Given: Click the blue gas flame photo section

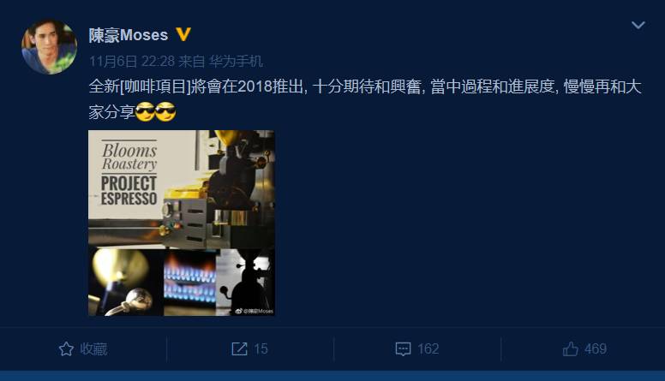Looking at the screenshot, I should pyautogui.click(x=190, y=283).
